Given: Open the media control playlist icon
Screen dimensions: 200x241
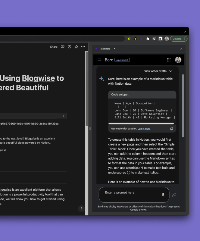Looking at the screenshot, I should tap(154, 39).
